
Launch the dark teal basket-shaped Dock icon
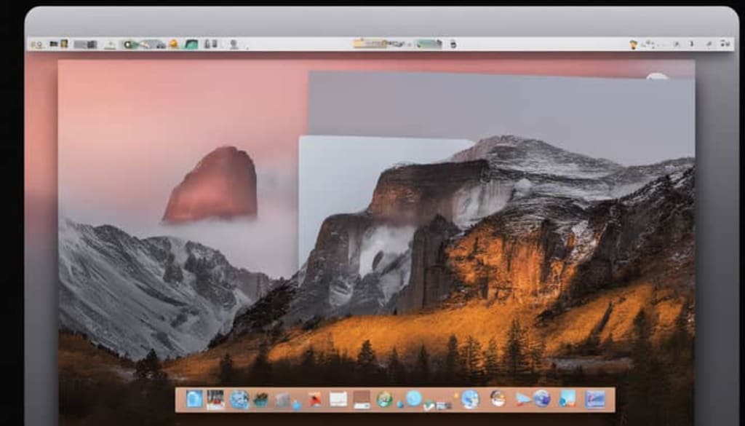click(x=260, y=400)
